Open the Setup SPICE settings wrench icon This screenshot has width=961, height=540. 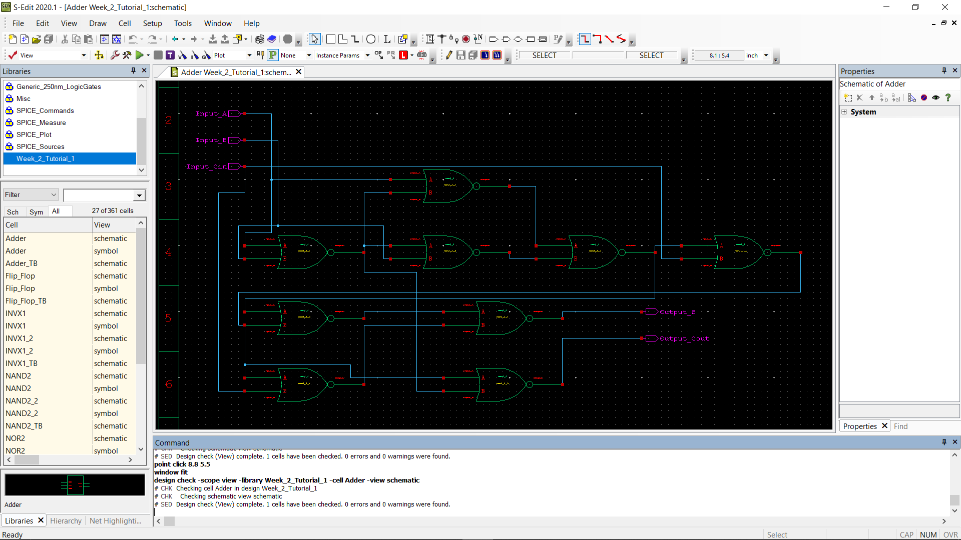click(x=115, y=55)
